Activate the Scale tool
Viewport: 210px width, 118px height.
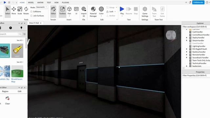[x=20, y=11]
